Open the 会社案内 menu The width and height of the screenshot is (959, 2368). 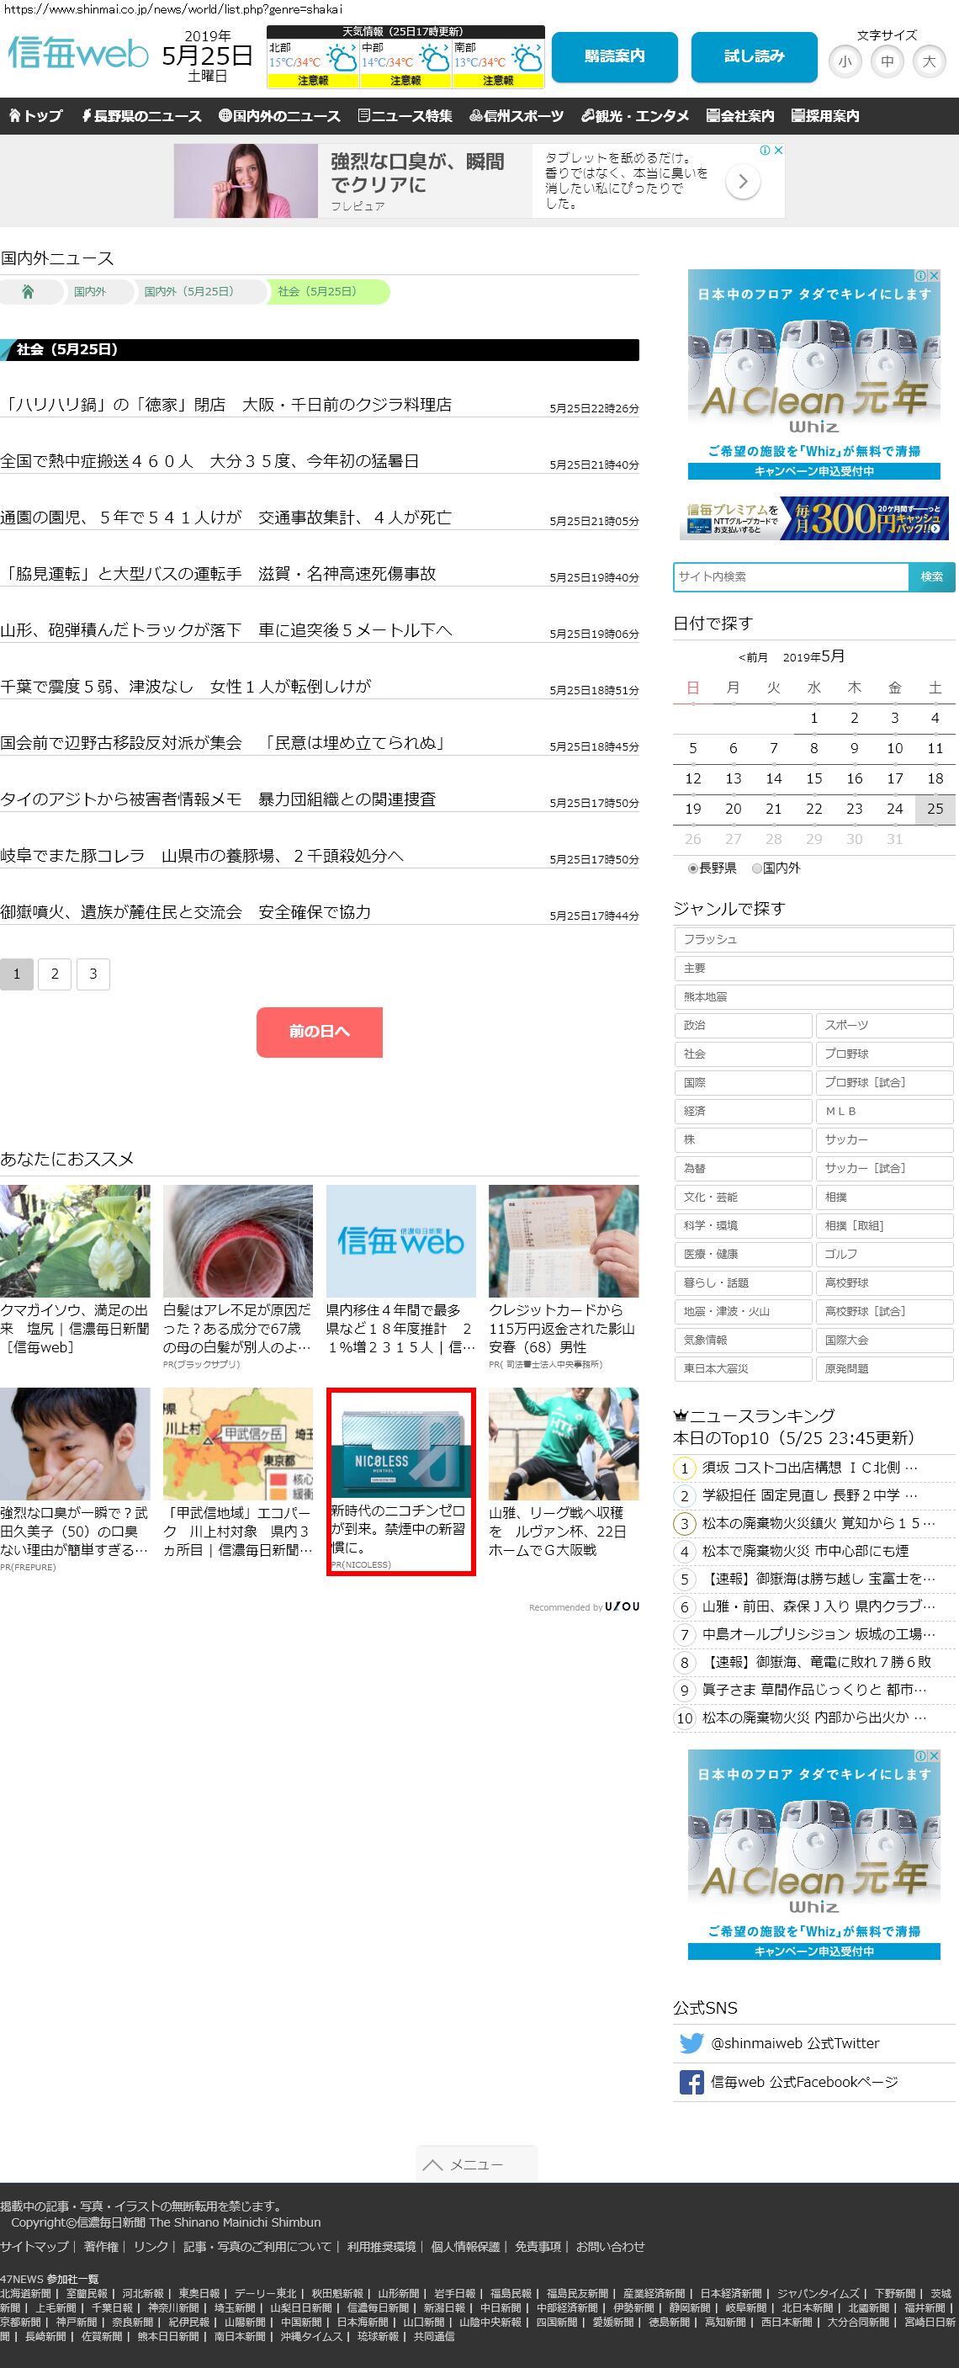(740, 116)
